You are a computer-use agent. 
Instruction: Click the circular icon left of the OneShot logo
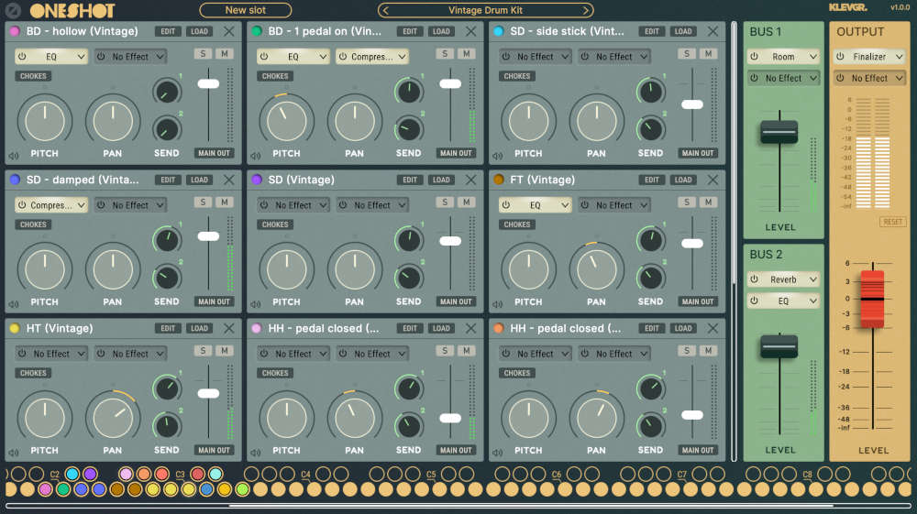click(x=13, y=11)
